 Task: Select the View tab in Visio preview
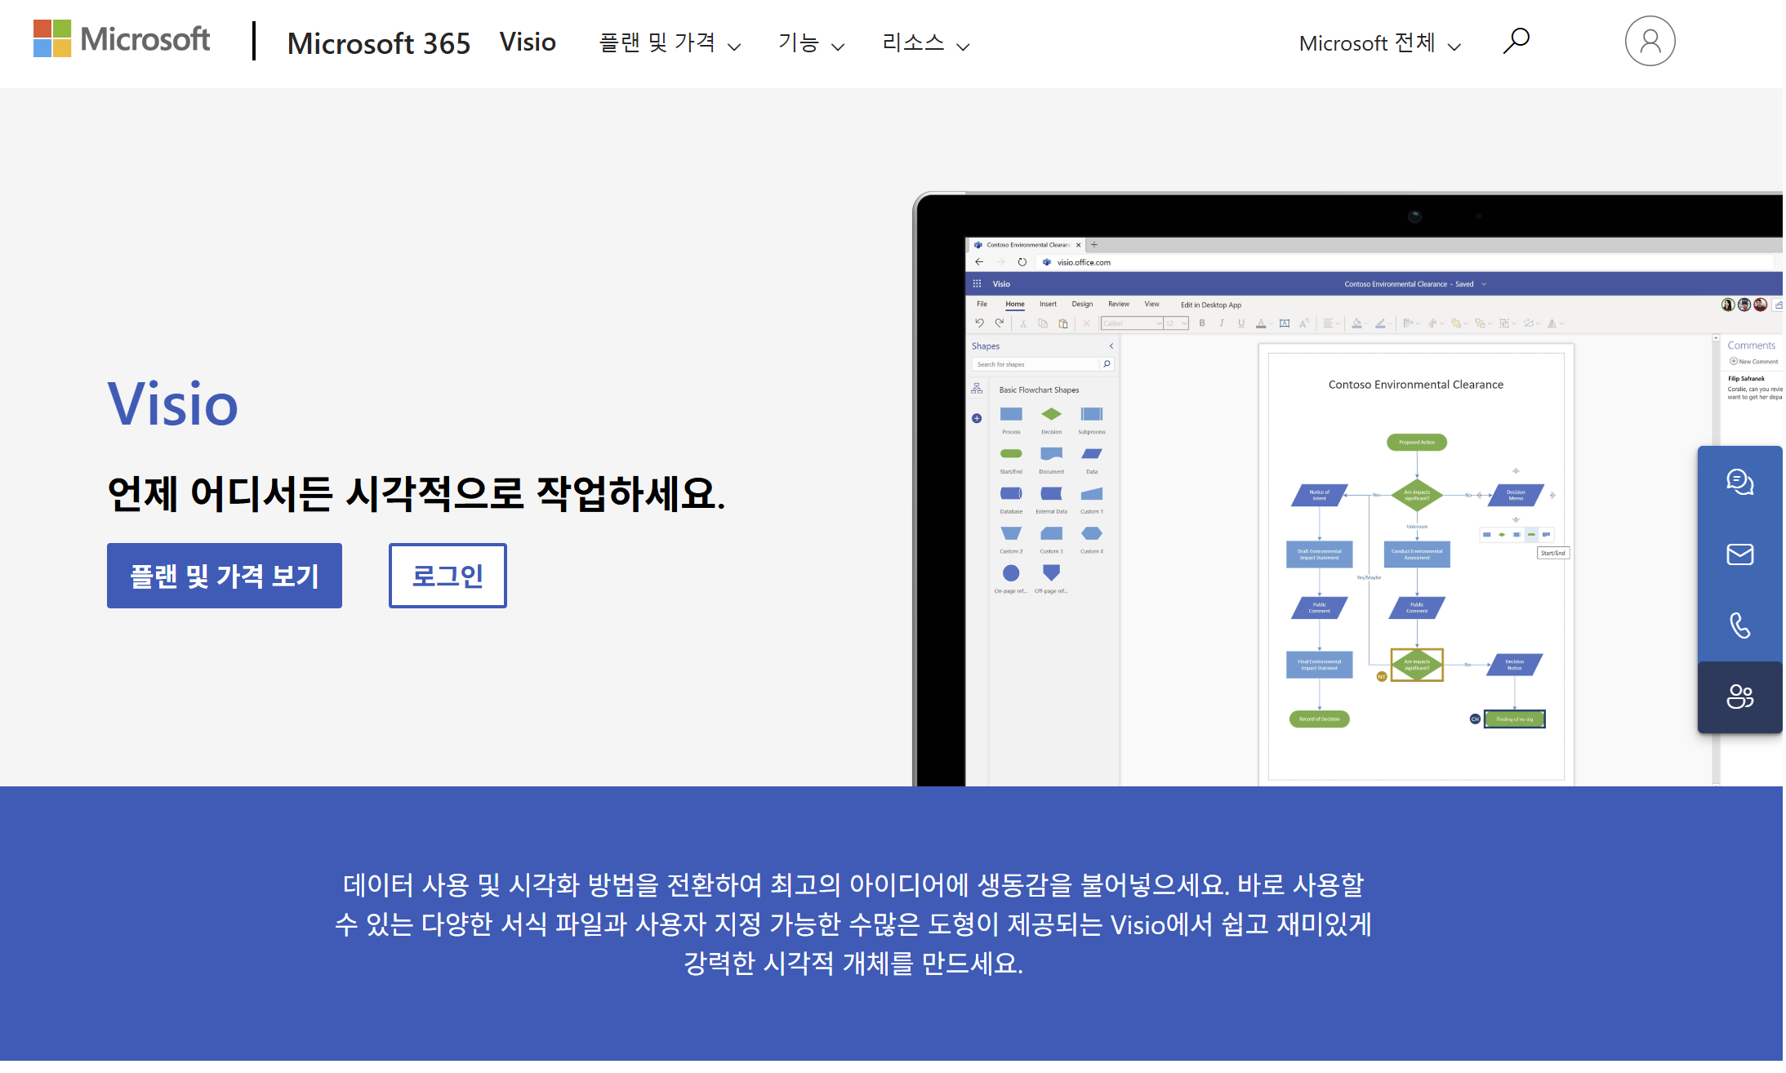pyautogui.click(x=1151, y=304)
